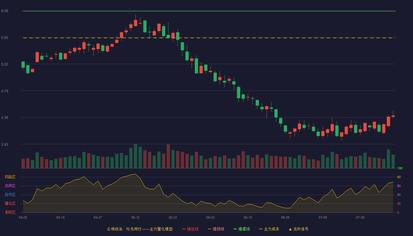Click the 07-08 date label
This screenshot has height=236, width=413.
[x=323, y=217]
